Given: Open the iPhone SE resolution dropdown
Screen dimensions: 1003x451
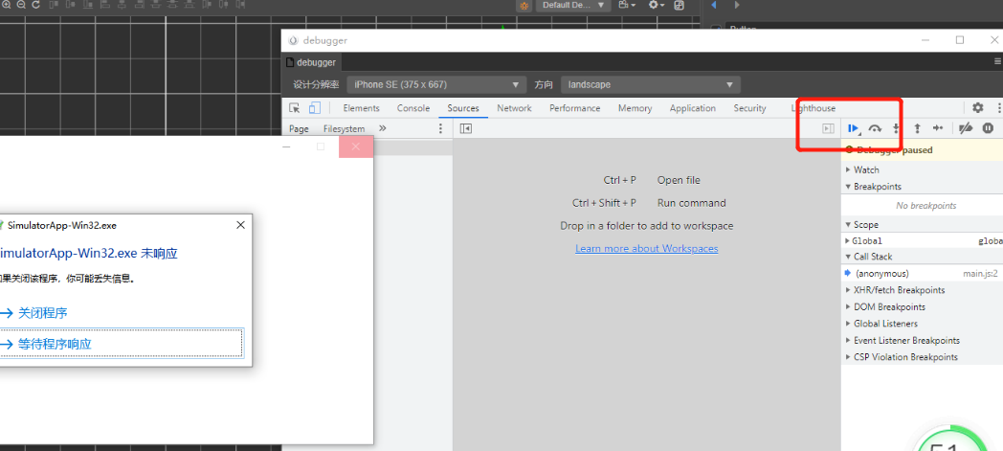Looking at the screenshot, I should pyautogui.click(x=436, y=84).
